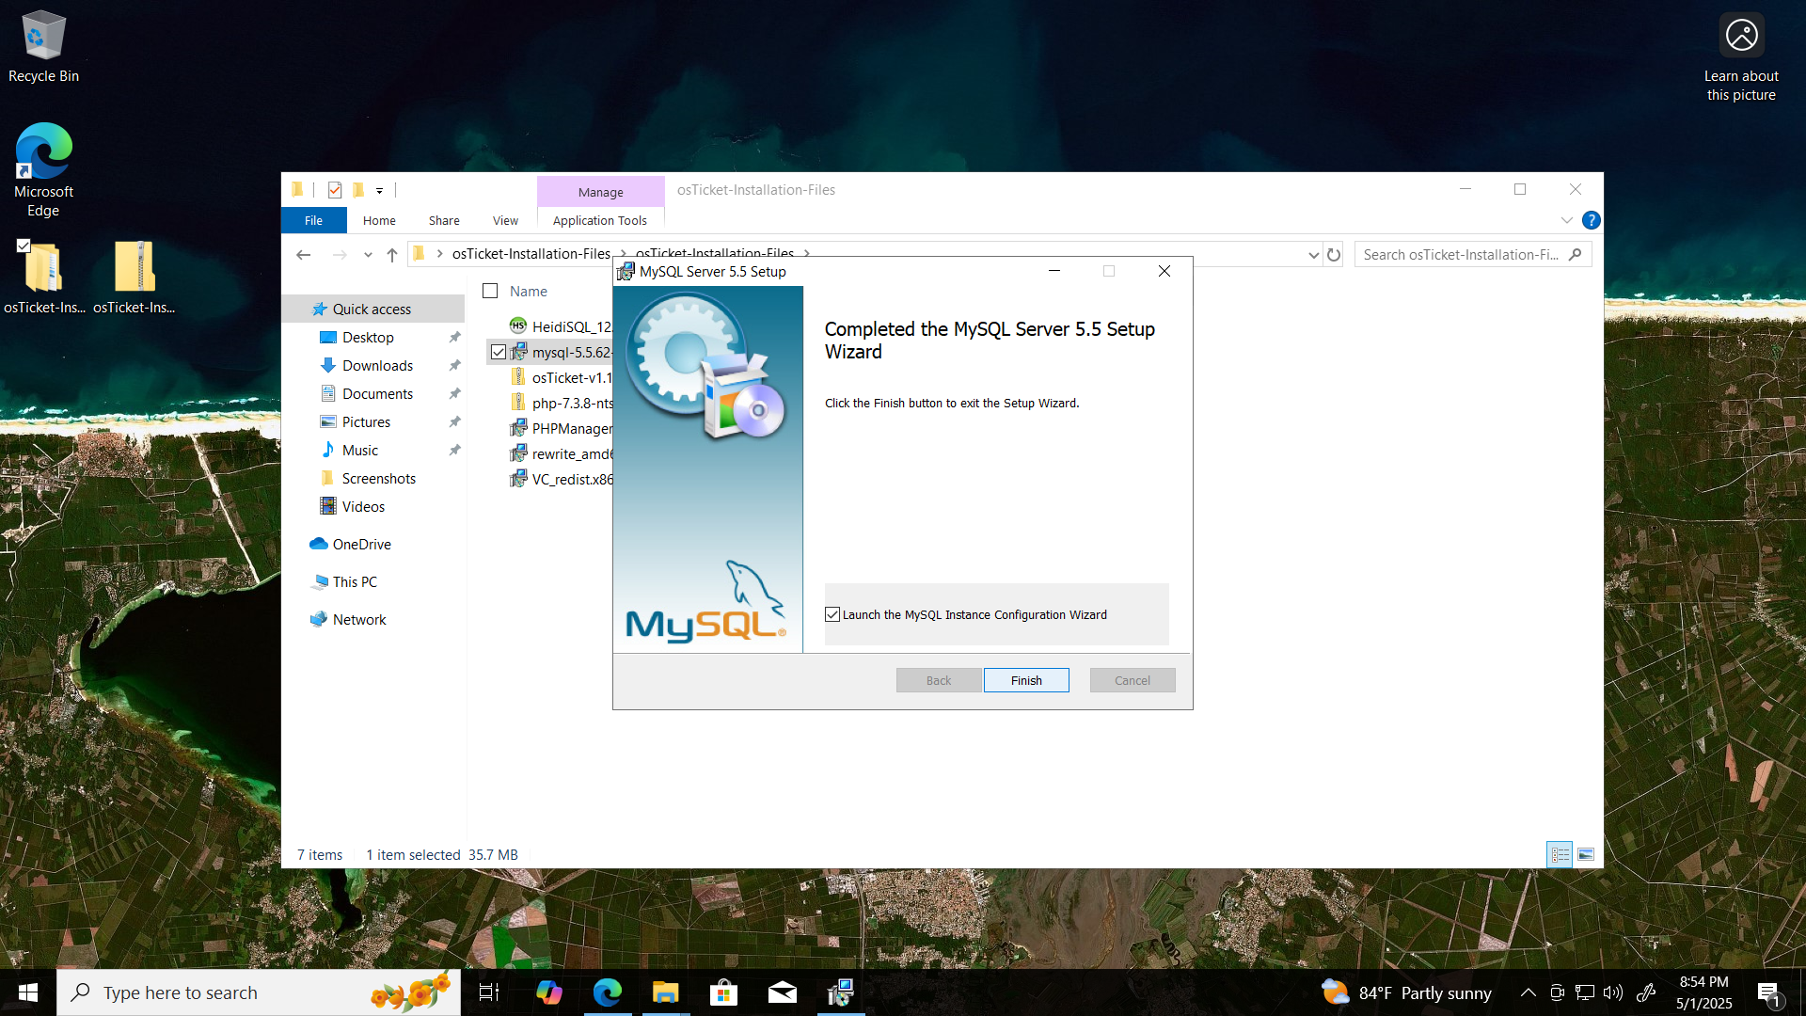Click the Manage contextual tab
The width and height of the screenshot is (1806, 1016).
(601, 192)
